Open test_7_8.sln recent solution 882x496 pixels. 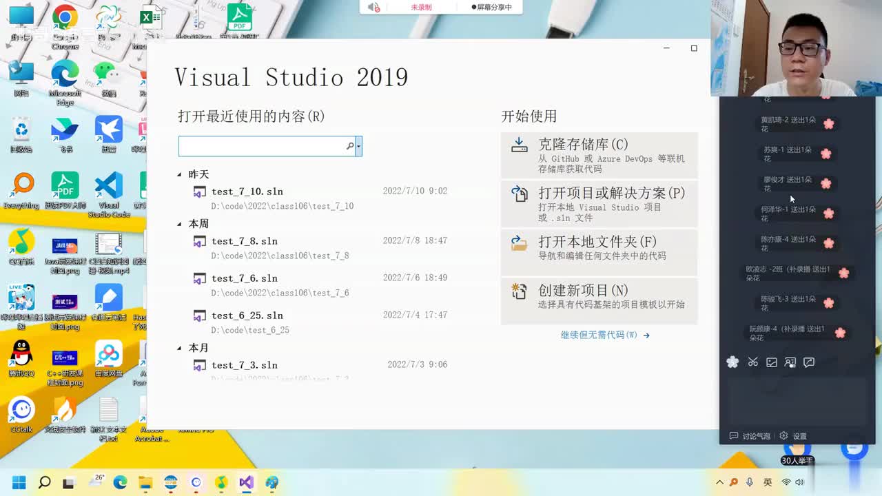pos(319,247)
